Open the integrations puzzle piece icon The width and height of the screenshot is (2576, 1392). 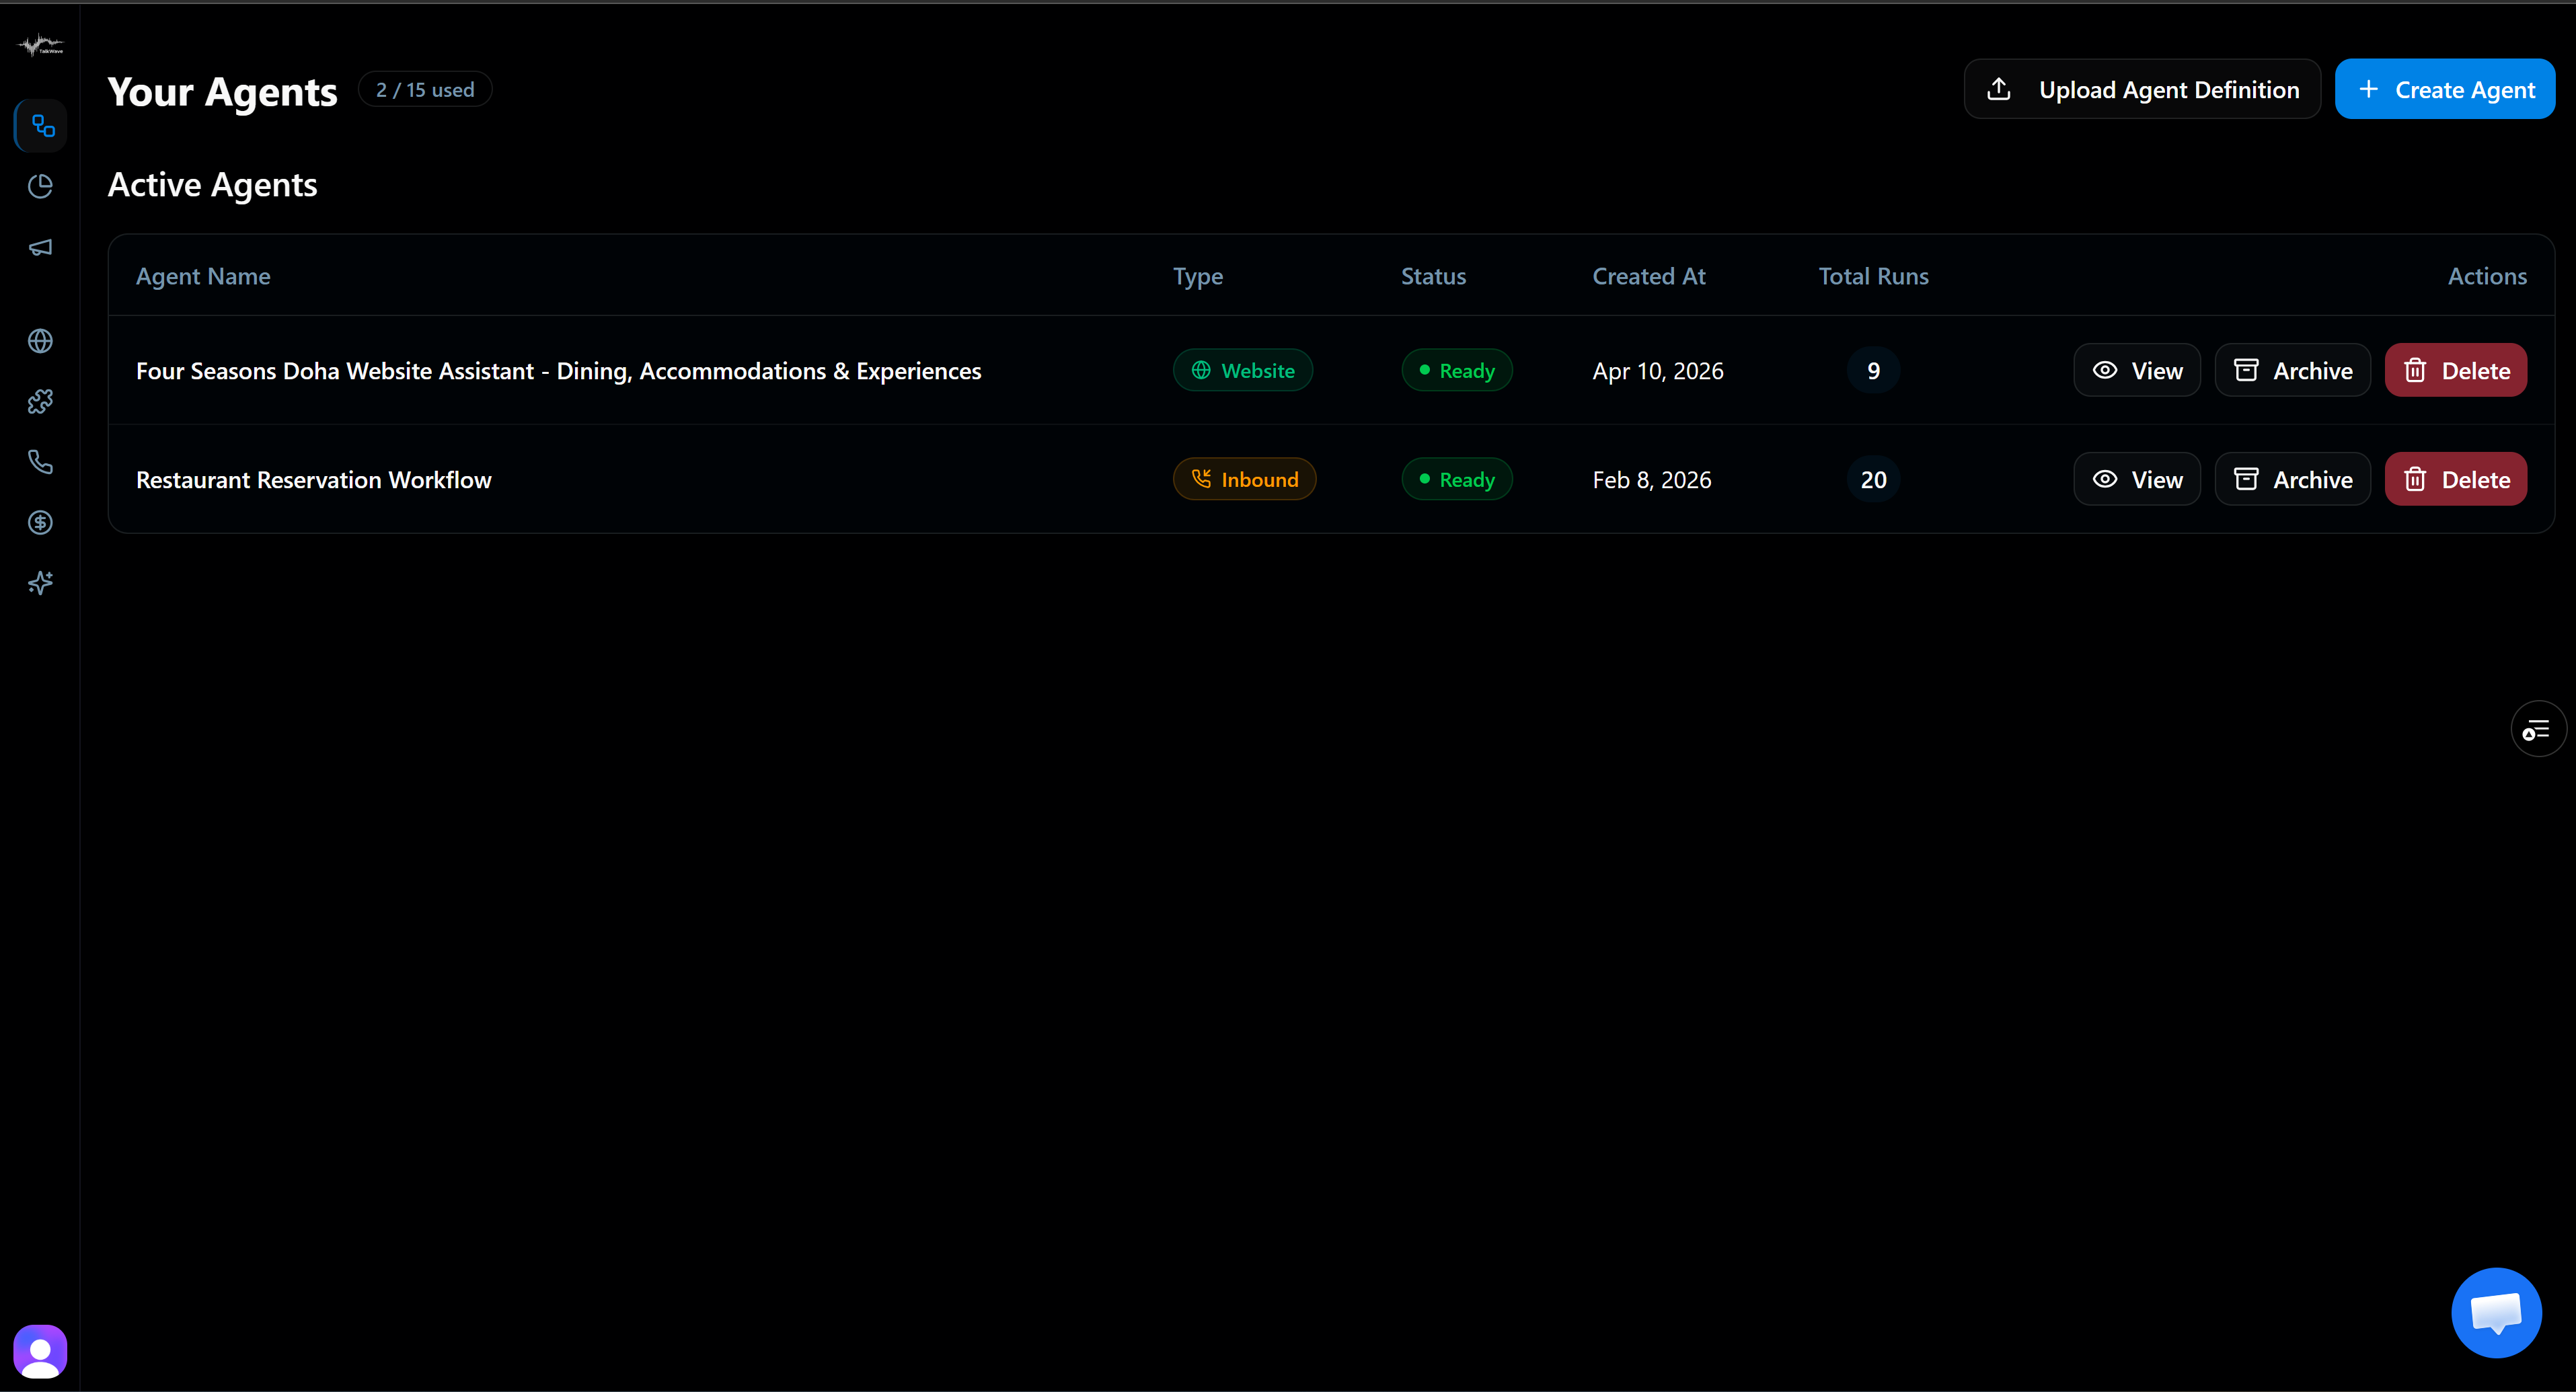[x=41, y=402]
